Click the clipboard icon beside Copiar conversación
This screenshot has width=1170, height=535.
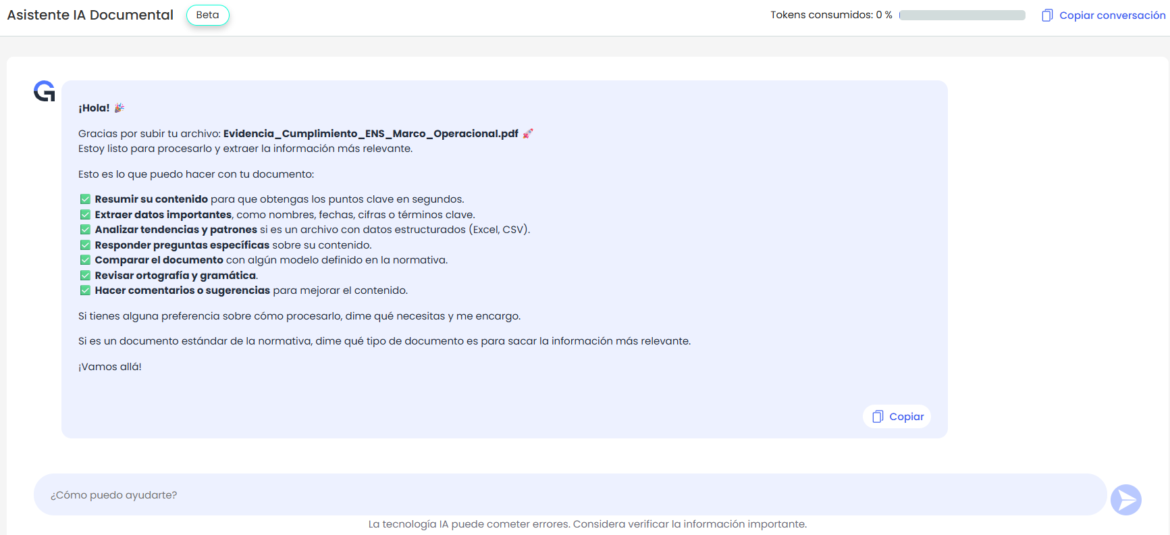tap(1047, 16)
